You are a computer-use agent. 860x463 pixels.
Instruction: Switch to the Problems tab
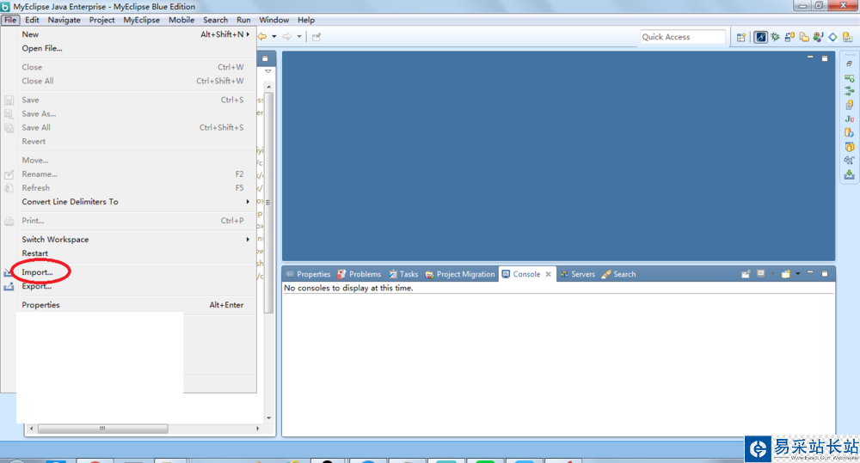point(359,274)
